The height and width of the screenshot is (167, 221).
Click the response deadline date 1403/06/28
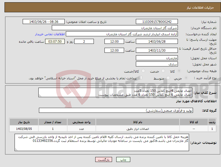tap(157, 41)
